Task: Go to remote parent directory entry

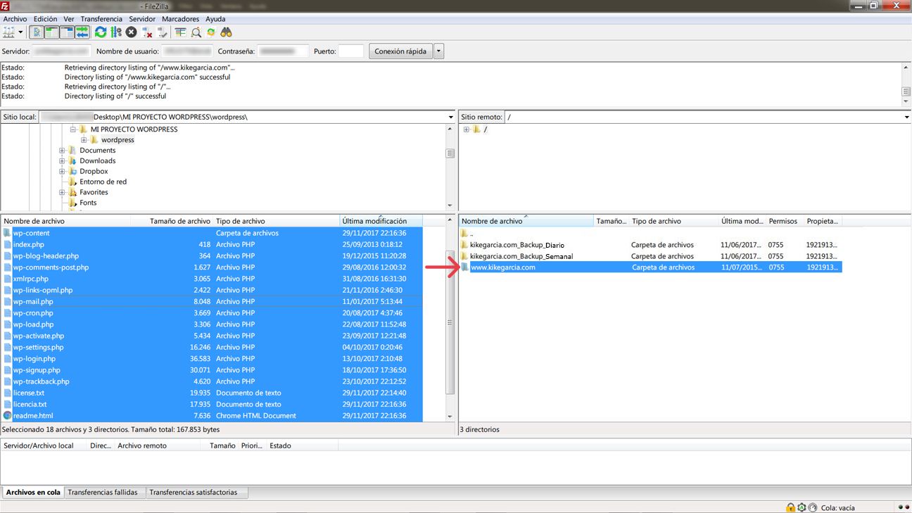Action: click(651, 234)
